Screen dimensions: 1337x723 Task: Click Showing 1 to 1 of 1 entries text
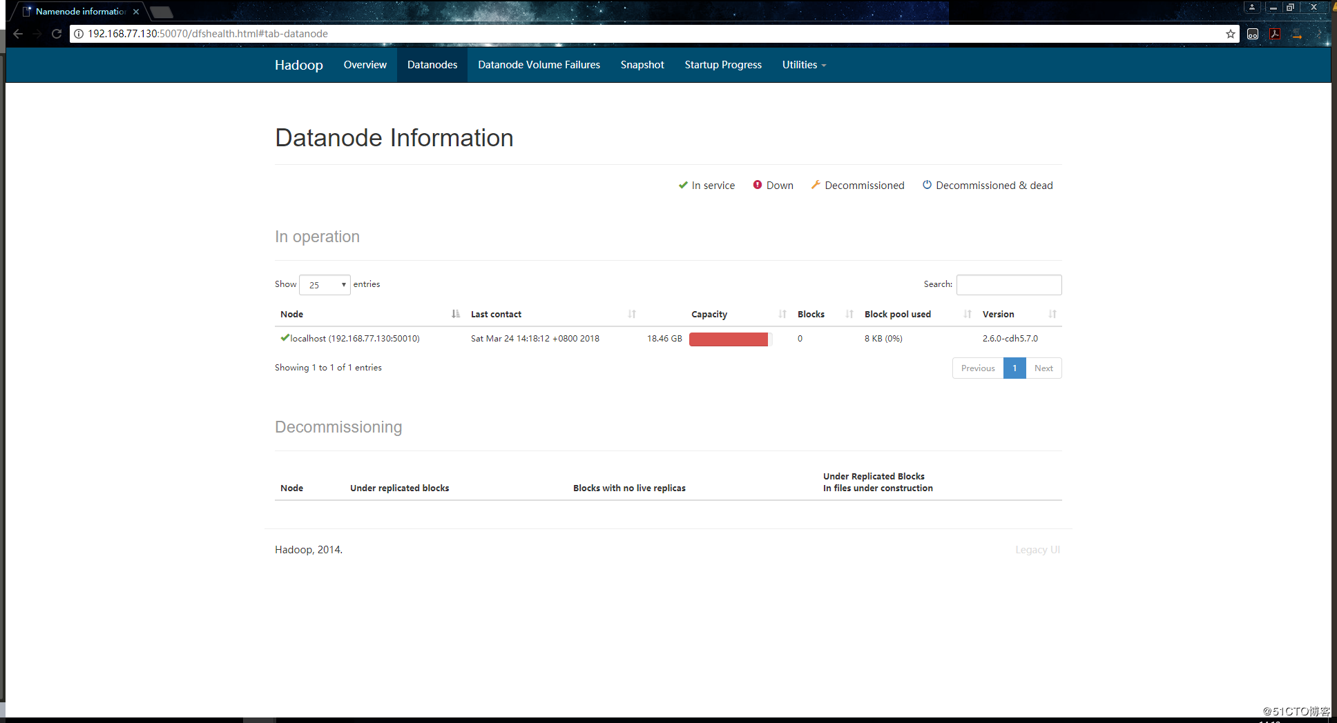point(328,367)
